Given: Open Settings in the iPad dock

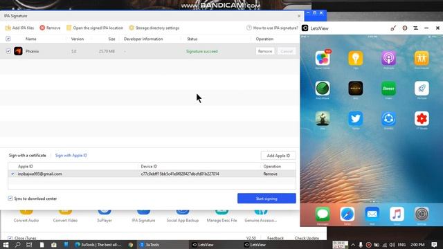Looking at the screenshot, I should tap(422, 214).
